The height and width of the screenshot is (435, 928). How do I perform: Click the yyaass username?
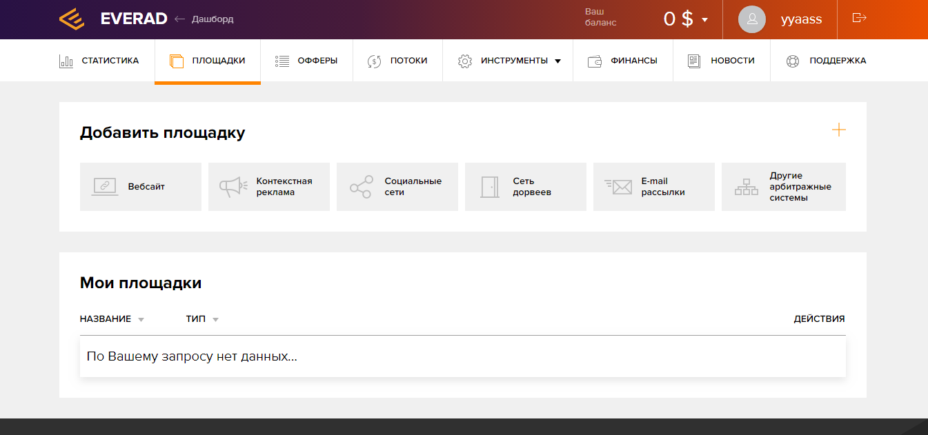801,19
